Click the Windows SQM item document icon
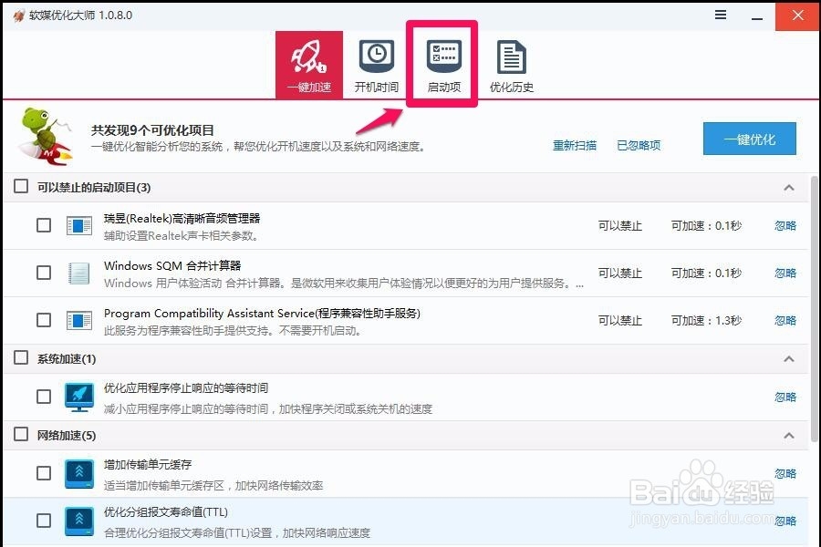The image size is (821, 547). (x=79, y=273)
